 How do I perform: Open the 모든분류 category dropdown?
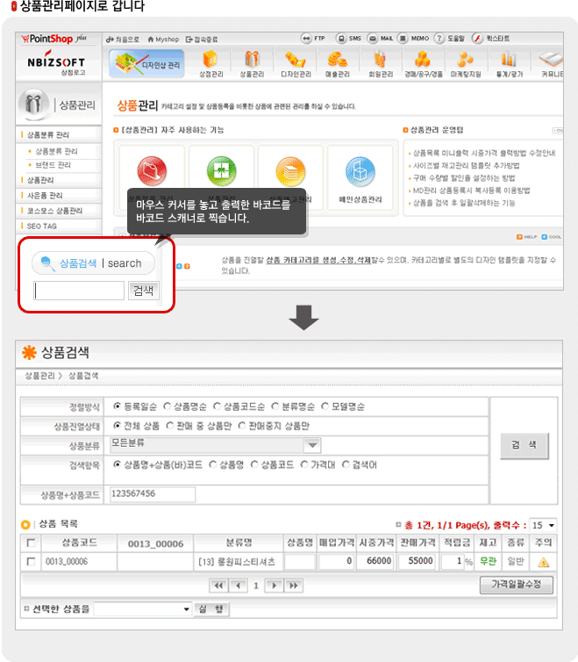pos(215,445)
